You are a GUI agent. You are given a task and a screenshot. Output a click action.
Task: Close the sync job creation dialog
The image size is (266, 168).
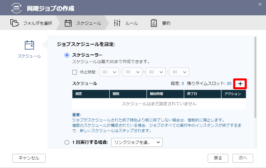click(x=260, y=4)
